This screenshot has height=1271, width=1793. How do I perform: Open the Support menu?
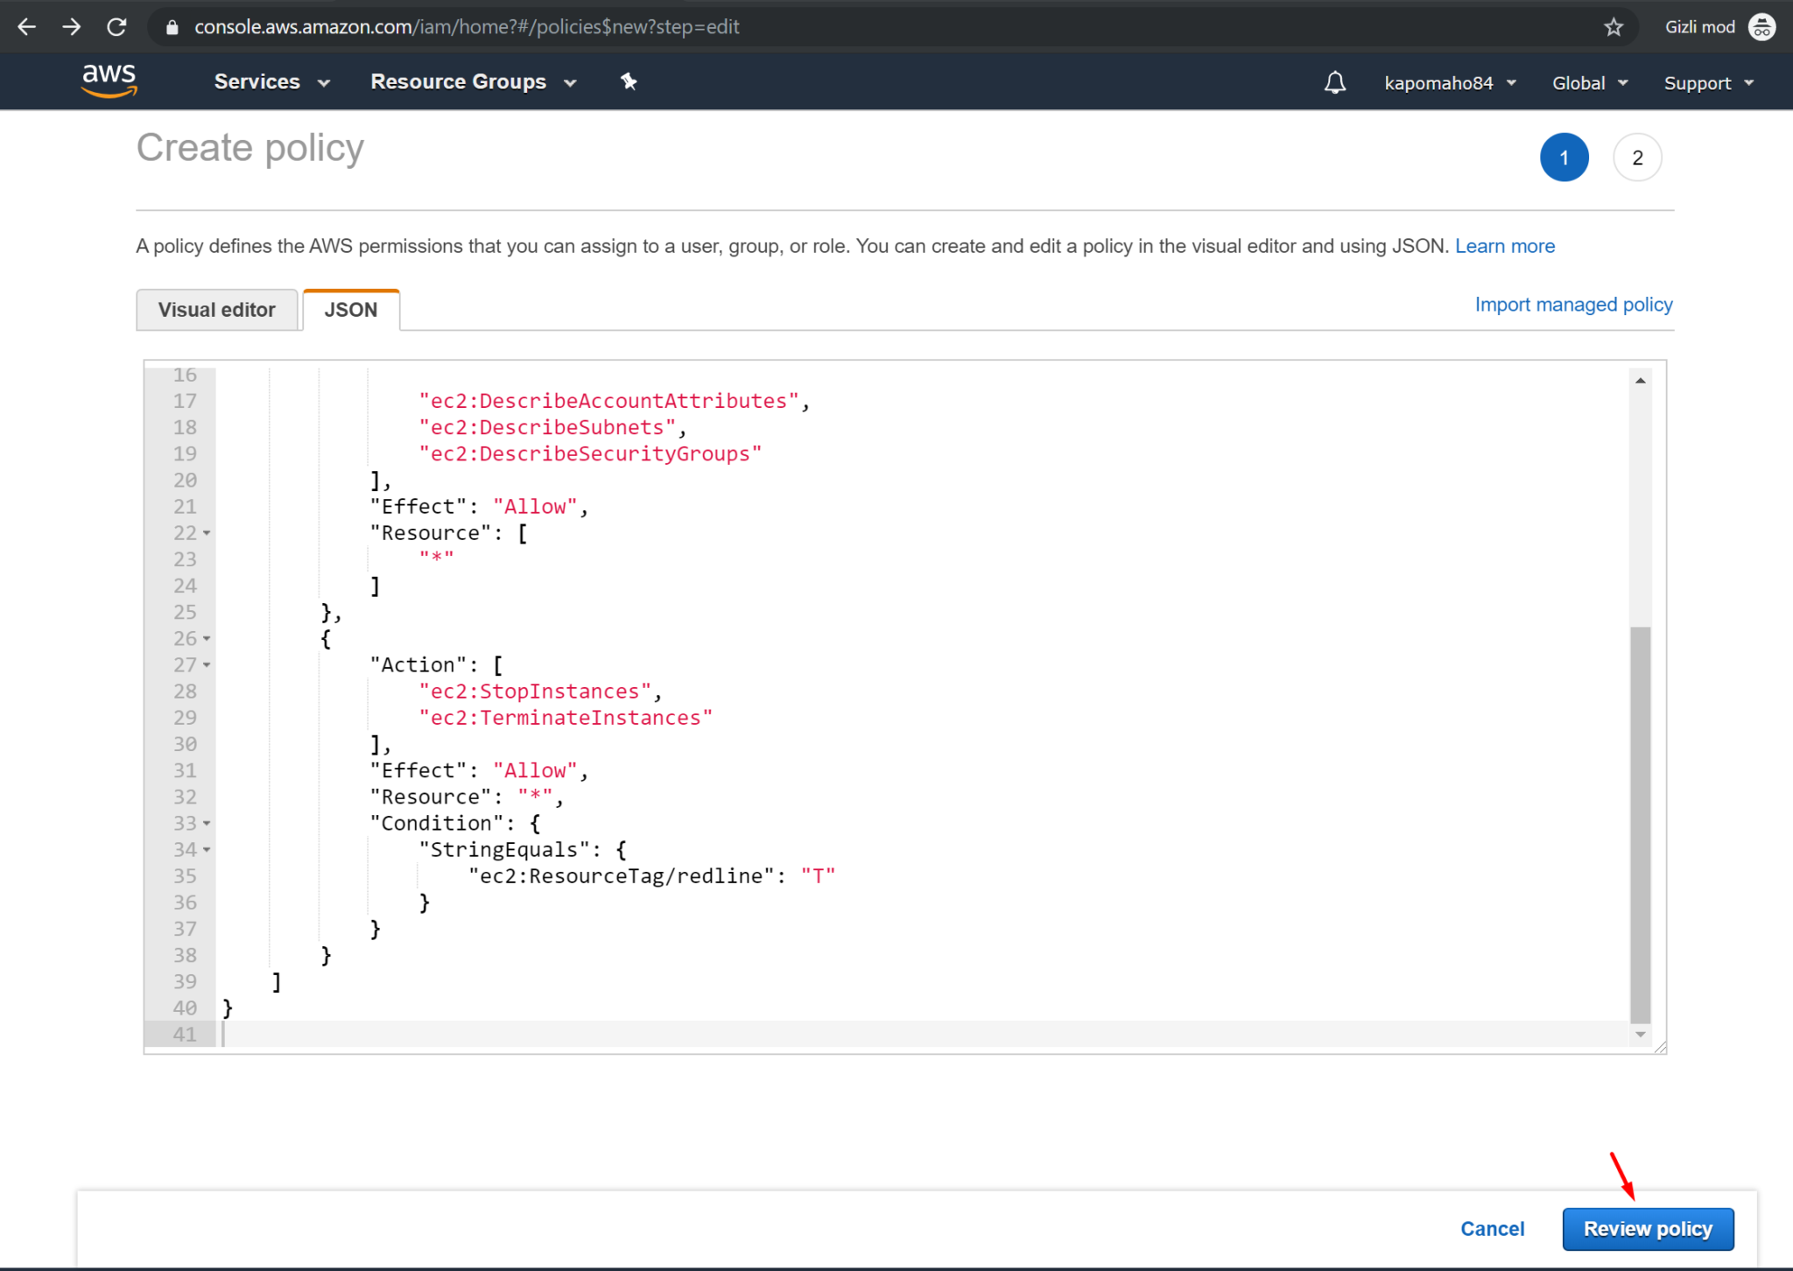pyautogui.click(x=1709, y=83)
